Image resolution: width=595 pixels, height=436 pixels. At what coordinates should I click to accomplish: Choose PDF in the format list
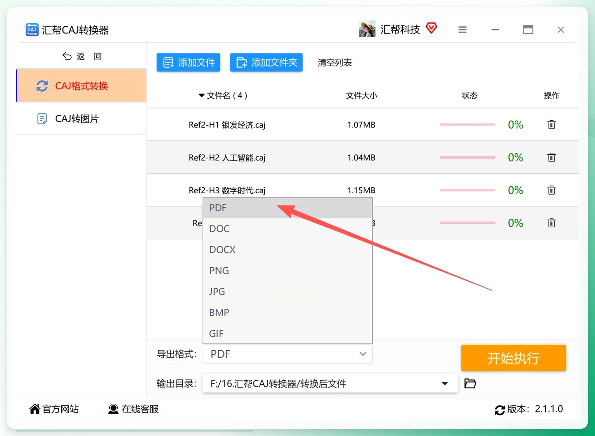click(x=288, y=208)
